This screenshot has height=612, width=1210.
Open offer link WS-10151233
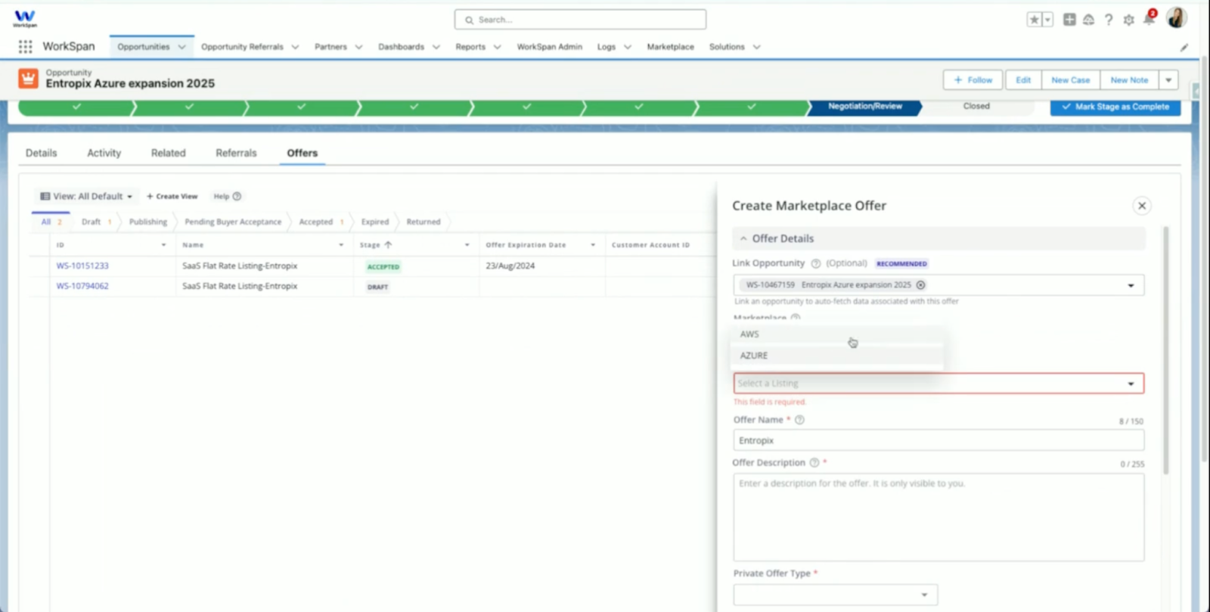tap(82, 266)
